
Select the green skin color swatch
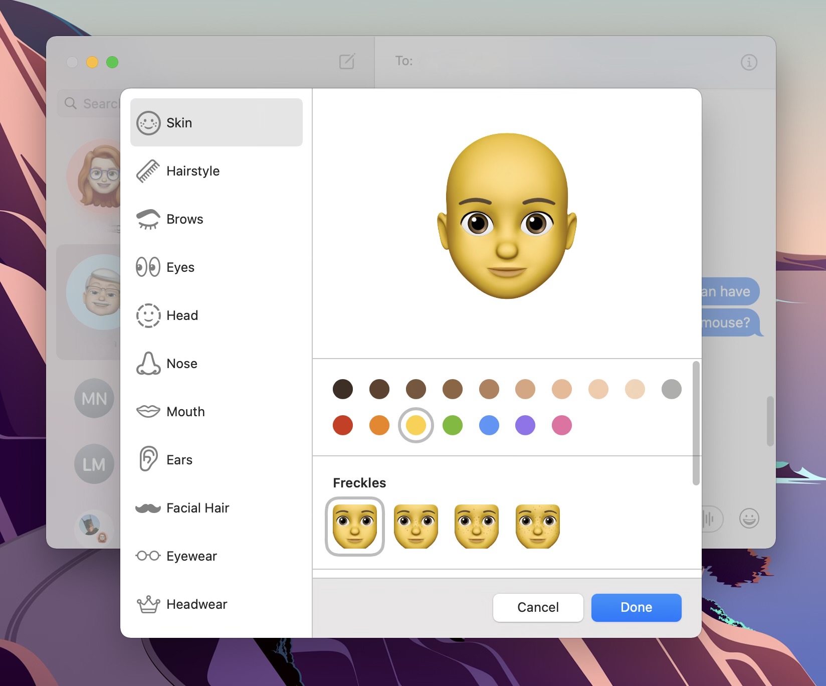point(452,425)
